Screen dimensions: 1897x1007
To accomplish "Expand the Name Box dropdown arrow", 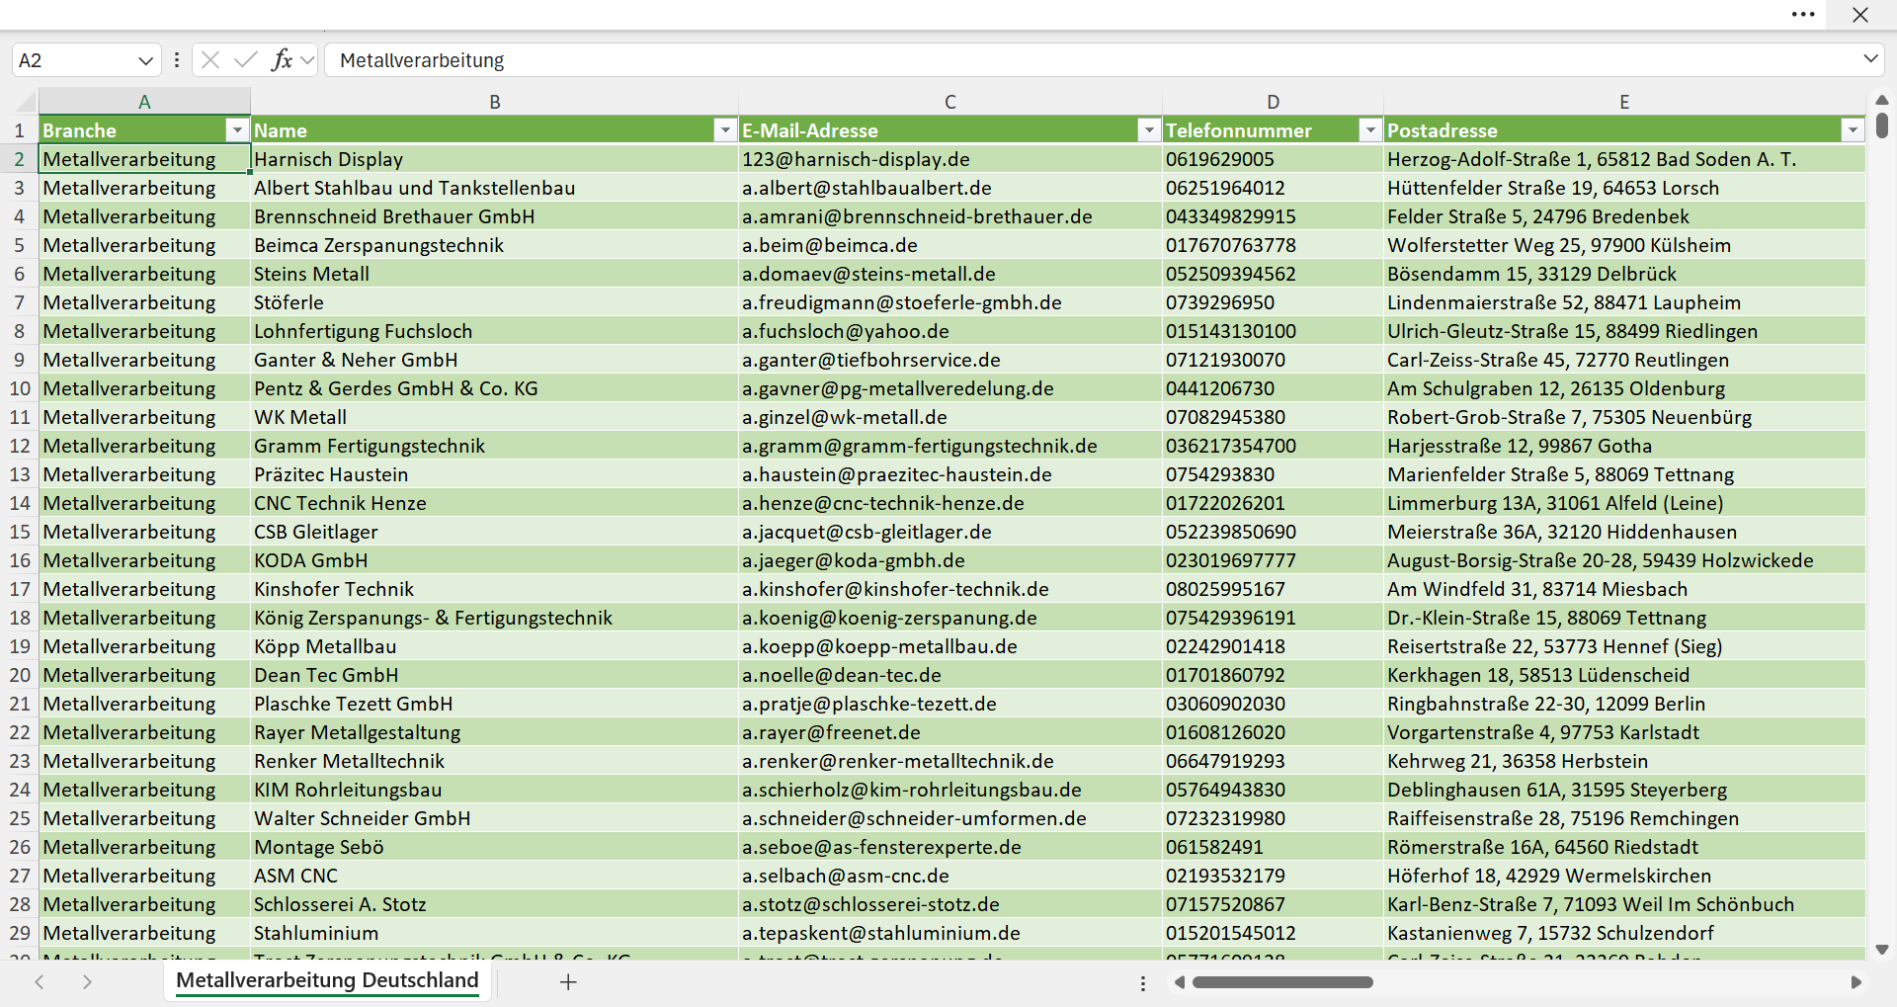I will coord(145,60).
